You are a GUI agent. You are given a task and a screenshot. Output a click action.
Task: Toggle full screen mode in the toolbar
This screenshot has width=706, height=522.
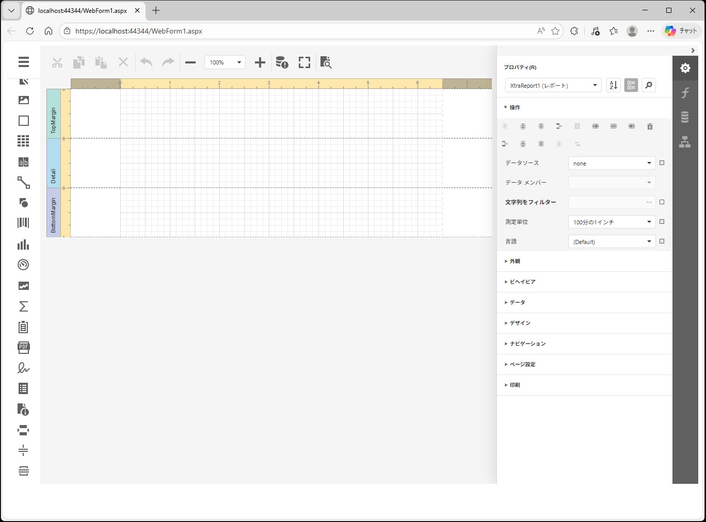(304, 62)
